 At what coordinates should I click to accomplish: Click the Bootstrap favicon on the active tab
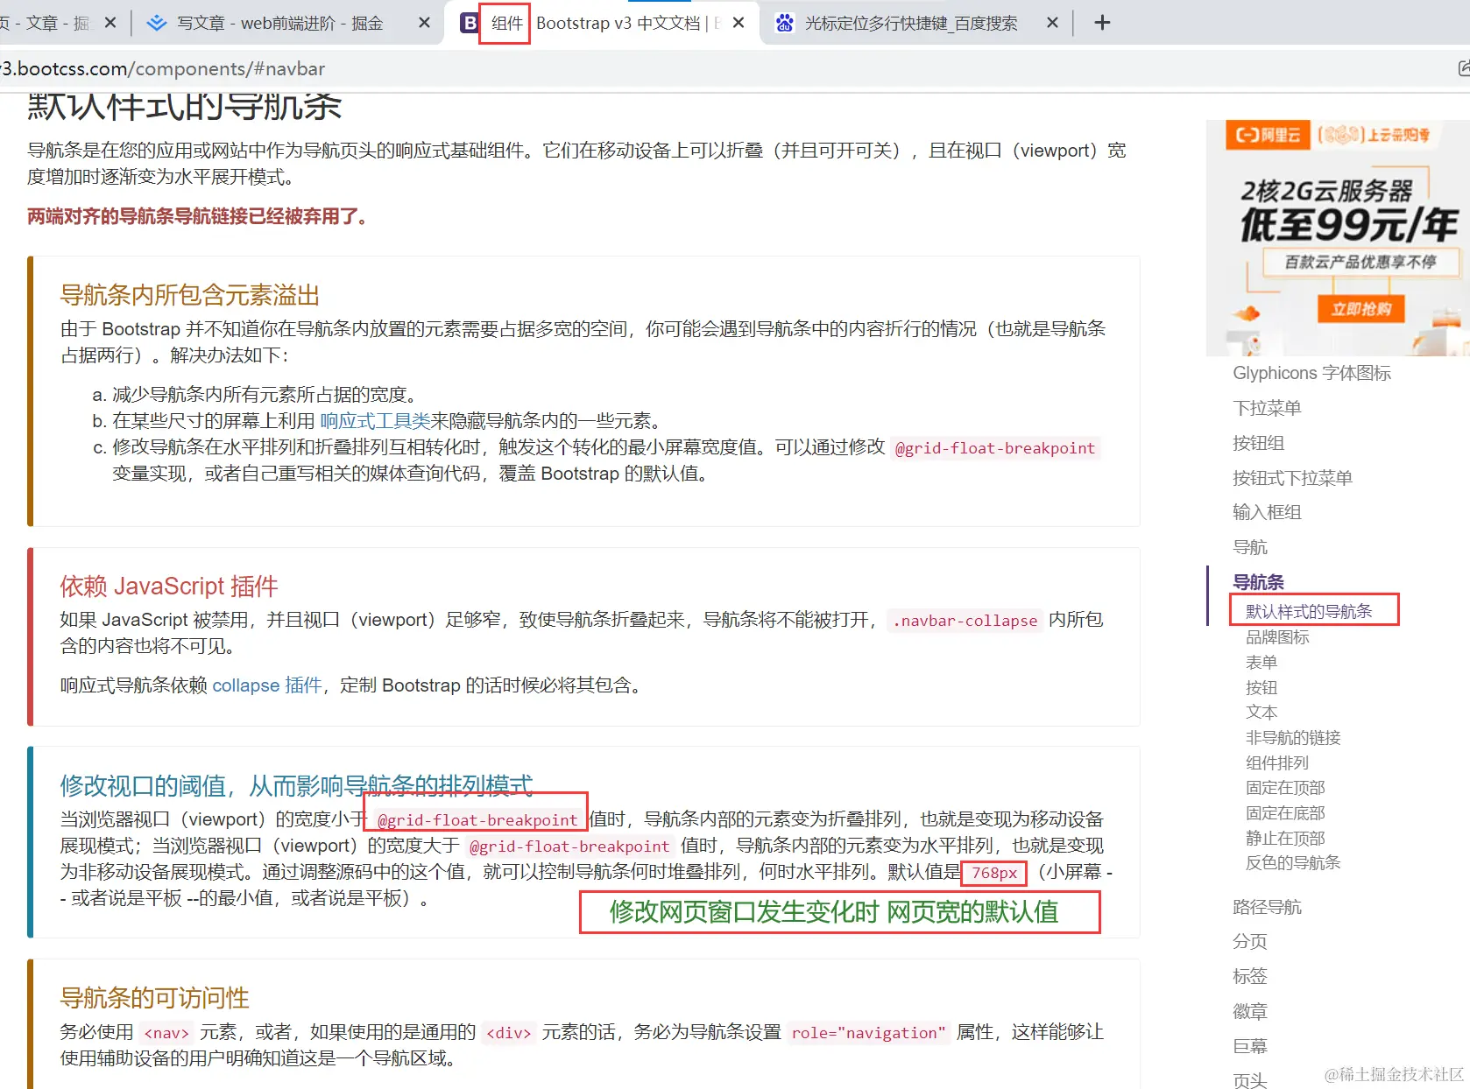click(470, 23)
